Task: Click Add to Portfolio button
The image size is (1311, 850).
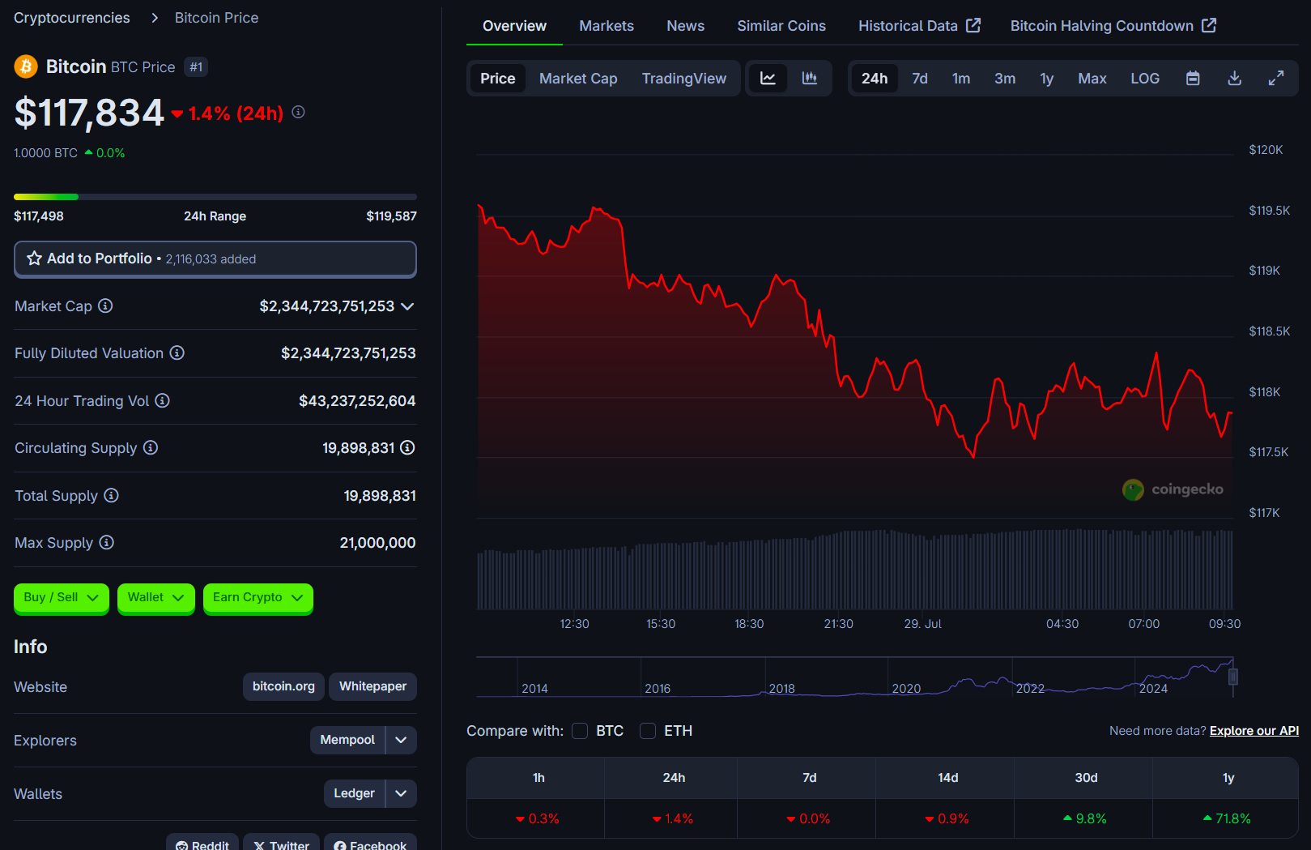Action: click(x=215, y=259)
